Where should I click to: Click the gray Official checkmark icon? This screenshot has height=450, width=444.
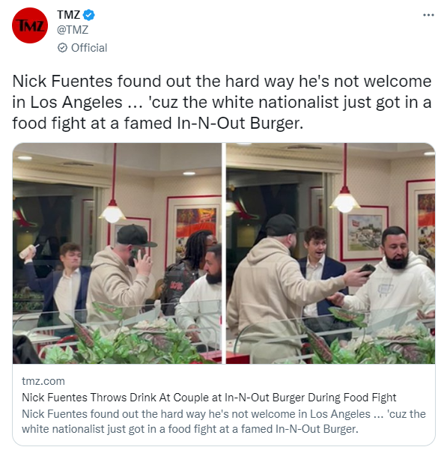(62, 48)
